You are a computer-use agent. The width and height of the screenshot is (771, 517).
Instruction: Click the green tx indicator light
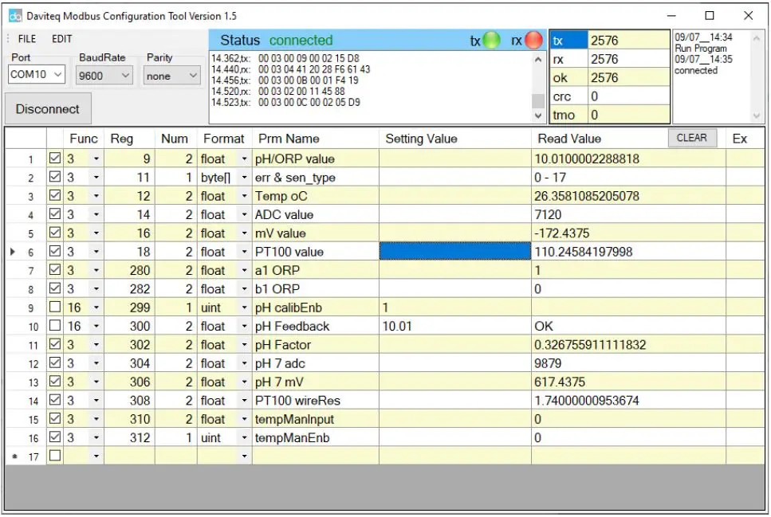(492, 41)
